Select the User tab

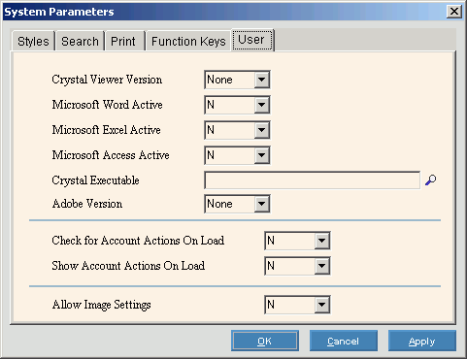coord(252,40)
